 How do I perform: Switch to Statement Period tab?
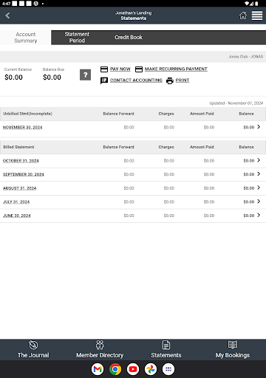tap(77, 38)
